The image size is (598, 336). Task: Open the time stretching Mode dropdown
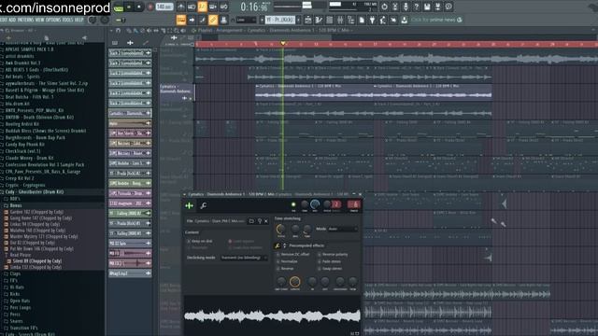coord(343,229)
